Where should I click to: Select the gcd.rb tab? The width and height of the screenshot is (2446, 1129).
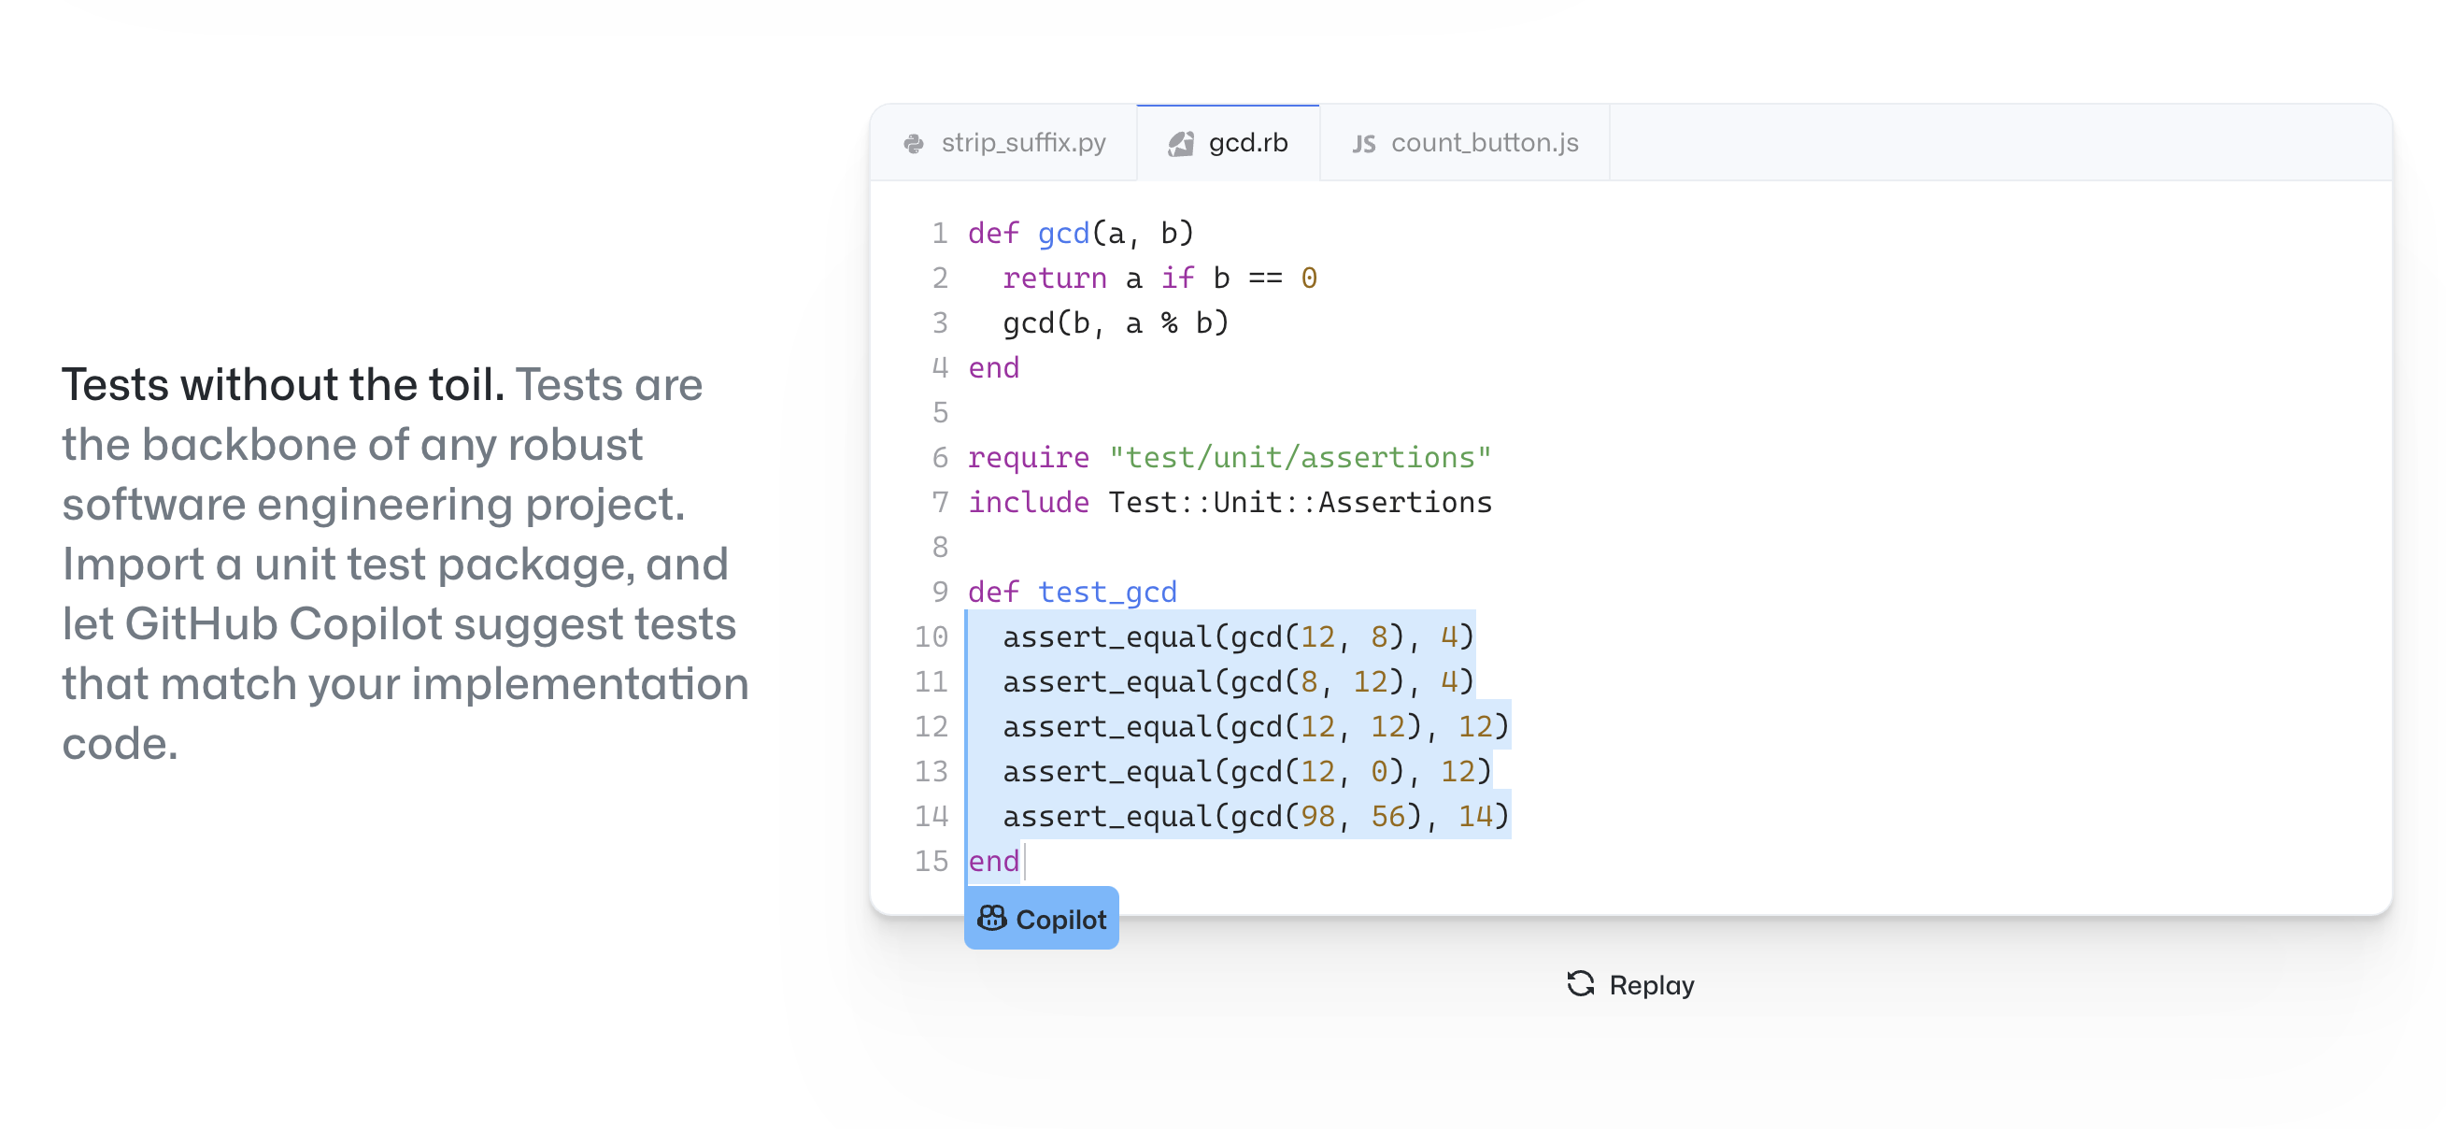pos(1228,143)
